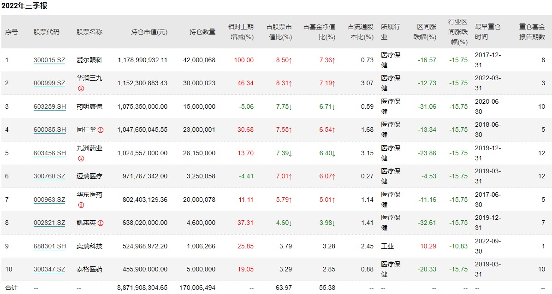Open stock code 000963.SZ link
This screenshot has width=552, height=294.
(49, 200)
